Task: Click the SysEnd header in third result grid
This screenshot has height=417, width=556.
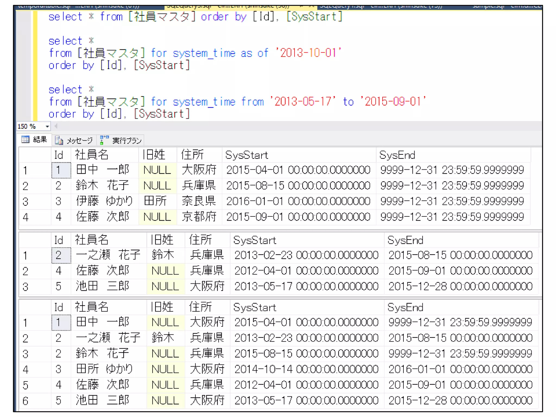Action: (405, 307)
